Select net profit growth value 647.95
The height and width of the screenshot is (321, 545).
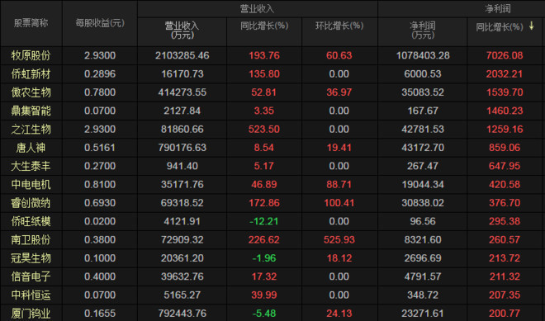[505, 166]
